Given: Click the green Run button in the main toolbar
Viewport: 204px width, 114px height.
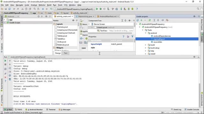Looking at the screenshot, I should click(x=97, y=9).
